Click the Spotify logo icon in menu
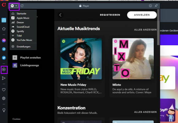This screenshot has height=123, width=178. pos(13,31)
